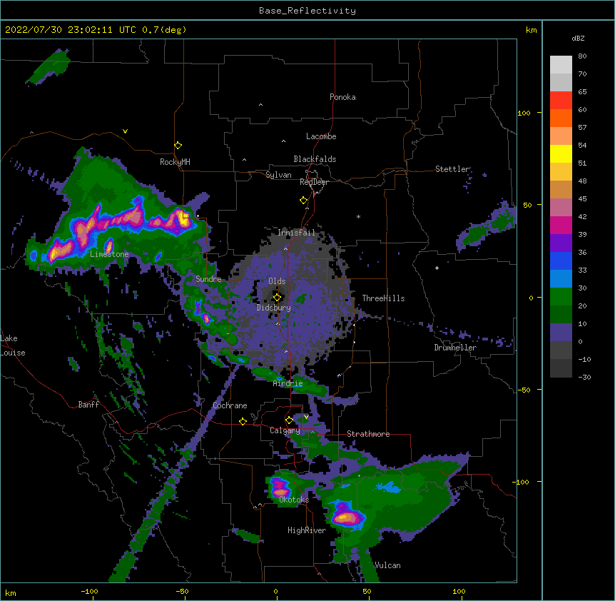
Task: Click the Sylvan label
Action: [x=278, y=175]
